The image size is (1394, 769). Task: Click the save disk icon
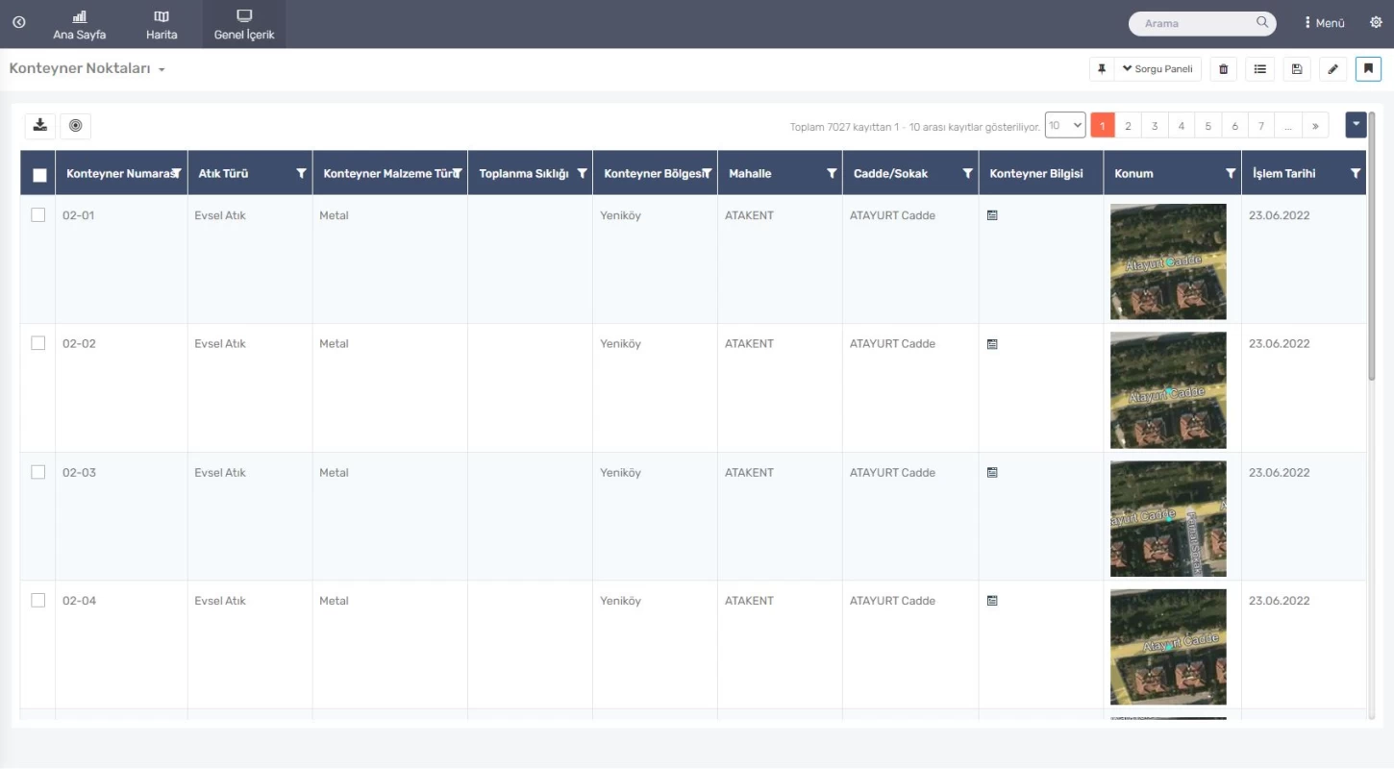(1296, 69)
